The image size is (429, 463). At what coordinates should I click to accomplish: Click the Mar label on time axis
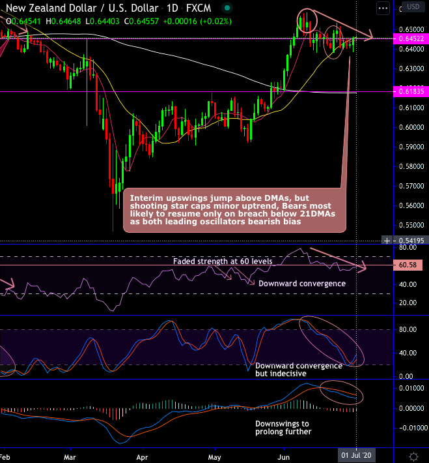[70, 457]
